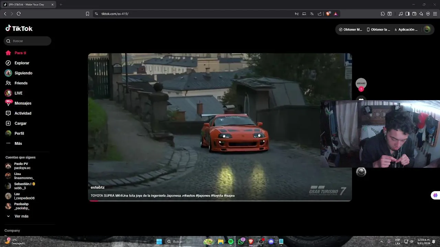Open site information icon in address bar
The image size is (440, 247).
pyautogui.click(x=96, y=14)
